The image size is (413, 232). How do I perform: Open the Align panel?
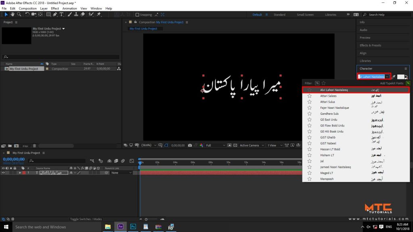pyautogui.click(x=363, y=53)
